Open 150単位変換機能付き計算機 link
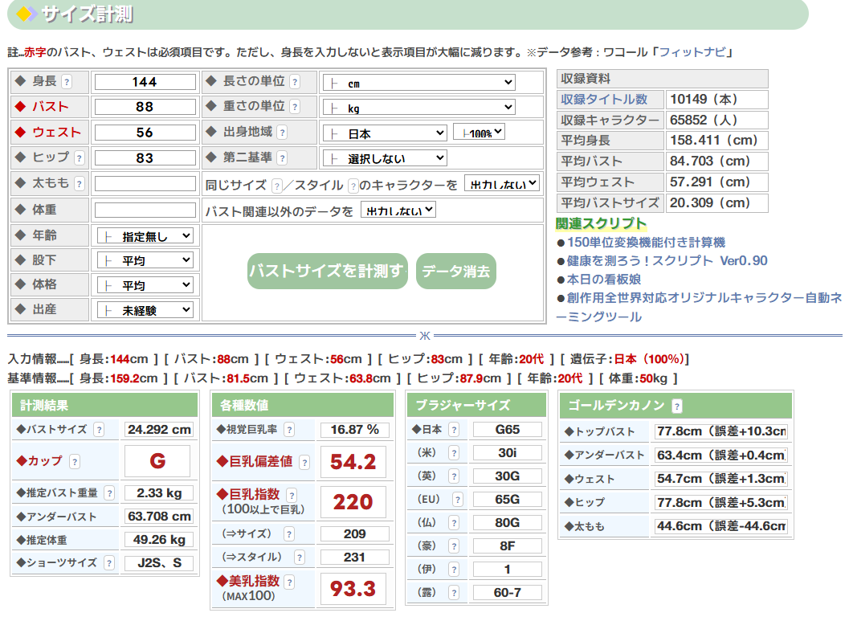Image resolution: width=849 pixels, height=621 pixels. pyautogui.click(x=646, y=242)
